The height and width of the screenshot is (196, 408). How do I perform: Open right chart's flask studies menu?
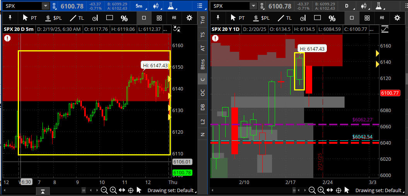378,6
